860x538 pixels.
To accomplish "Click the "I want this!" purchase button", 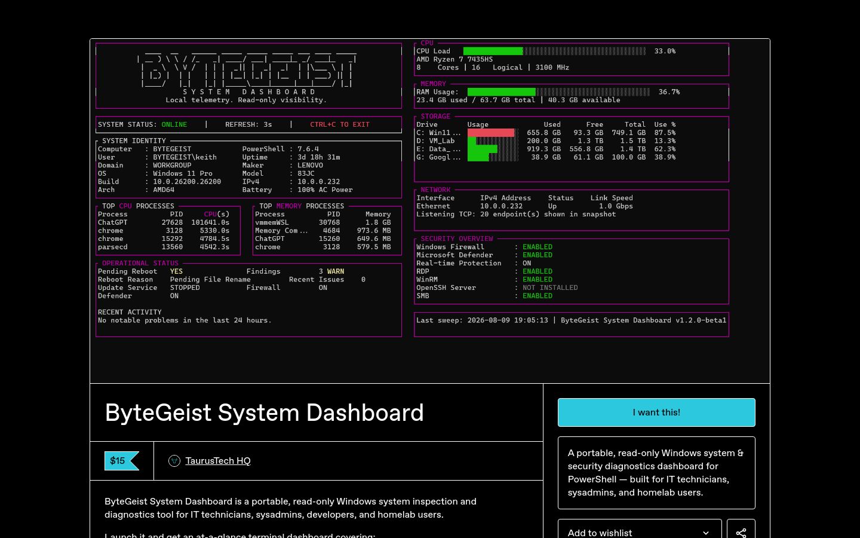I will pos(656,412).
